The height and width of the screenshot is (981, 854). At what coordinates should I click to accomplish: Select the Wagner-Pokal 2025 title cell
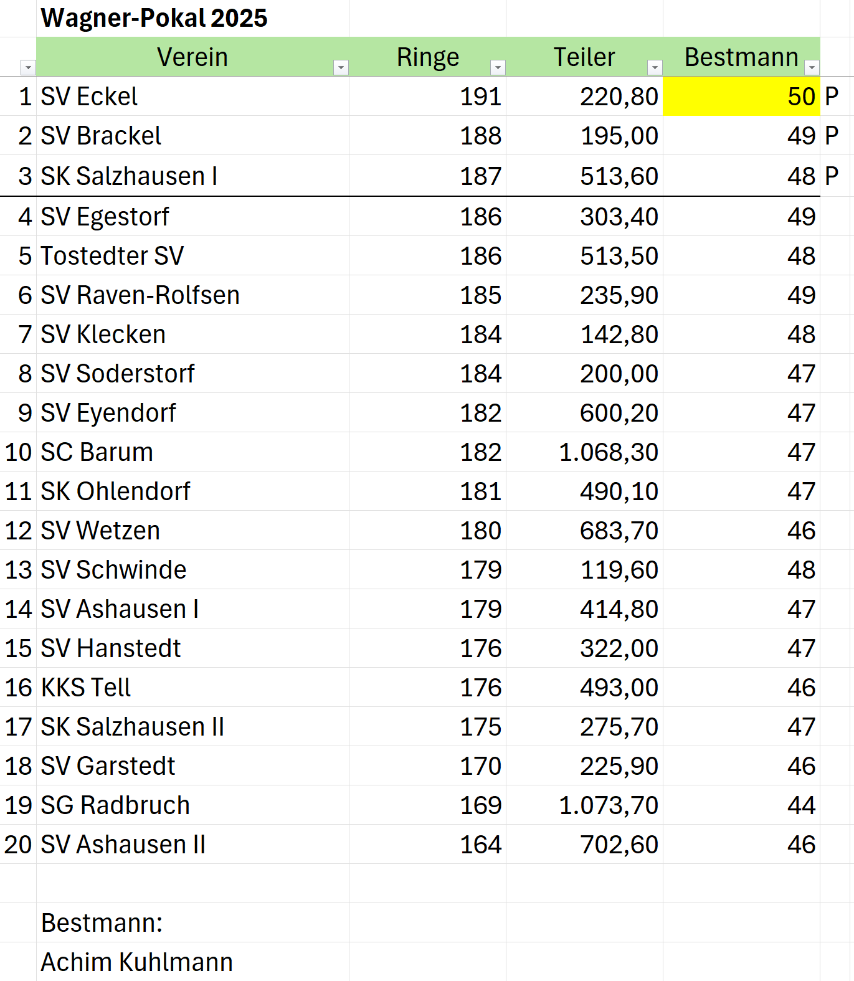(154, 19)
